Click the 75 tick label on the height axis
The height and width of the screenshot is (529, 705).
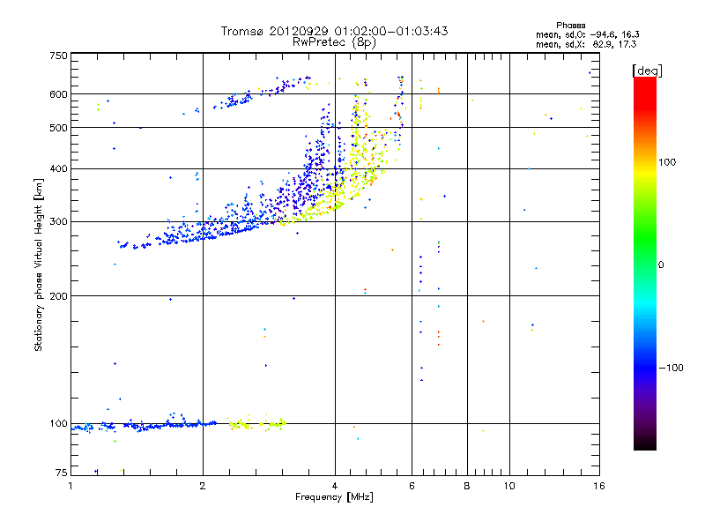(62, 473)
